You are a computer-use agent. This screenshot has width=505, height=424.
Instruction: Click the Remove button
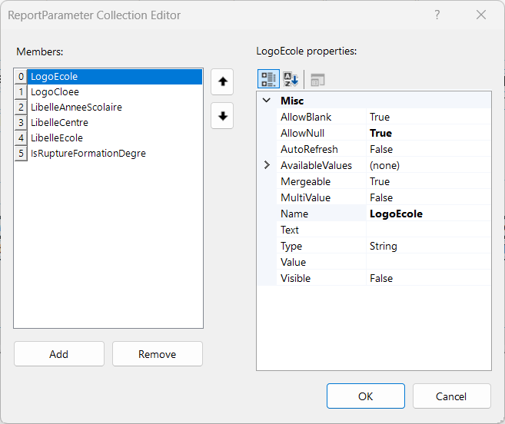tap(158, 354)
